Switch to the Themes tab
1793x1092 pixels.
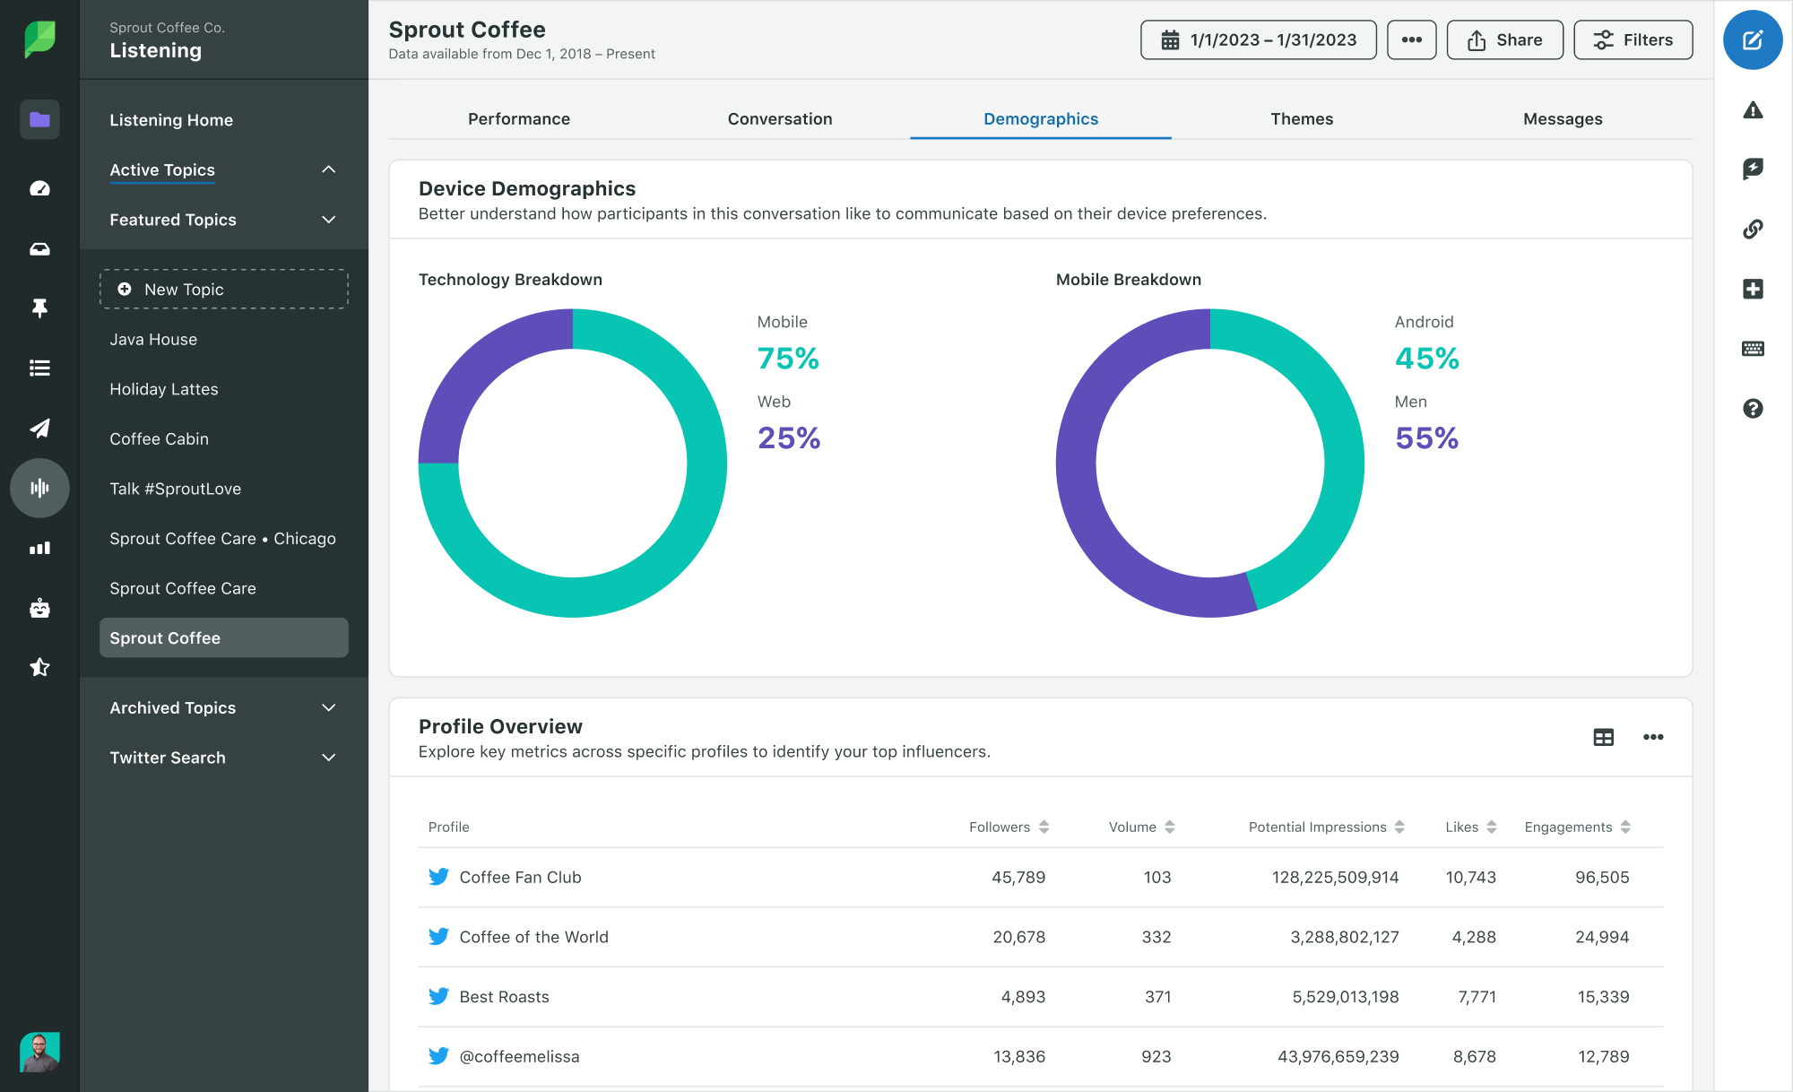pyautogui.click(x=1302, y=119)
